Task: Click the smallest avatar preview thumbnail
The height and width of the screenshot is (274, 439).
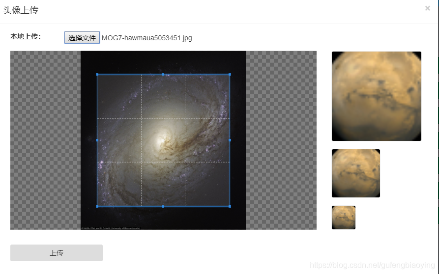Action: point(344,218)
